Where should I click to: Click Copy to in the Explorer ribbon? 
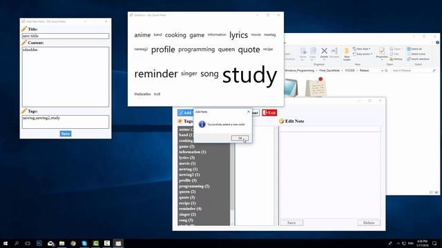pyautogui.click(x=313, y=54)
